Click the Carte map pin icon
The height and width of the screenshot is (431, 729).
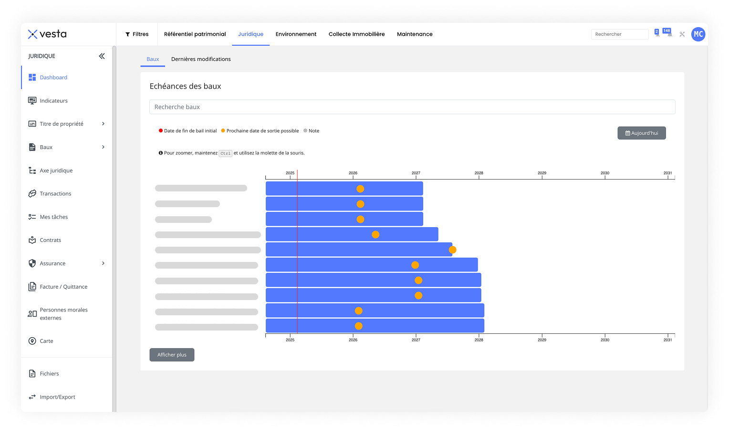[32, 341]
